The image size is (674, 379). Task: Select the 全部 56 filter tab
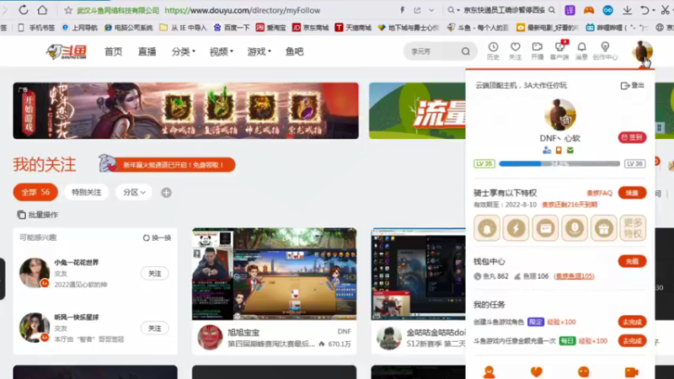[35, 193]
